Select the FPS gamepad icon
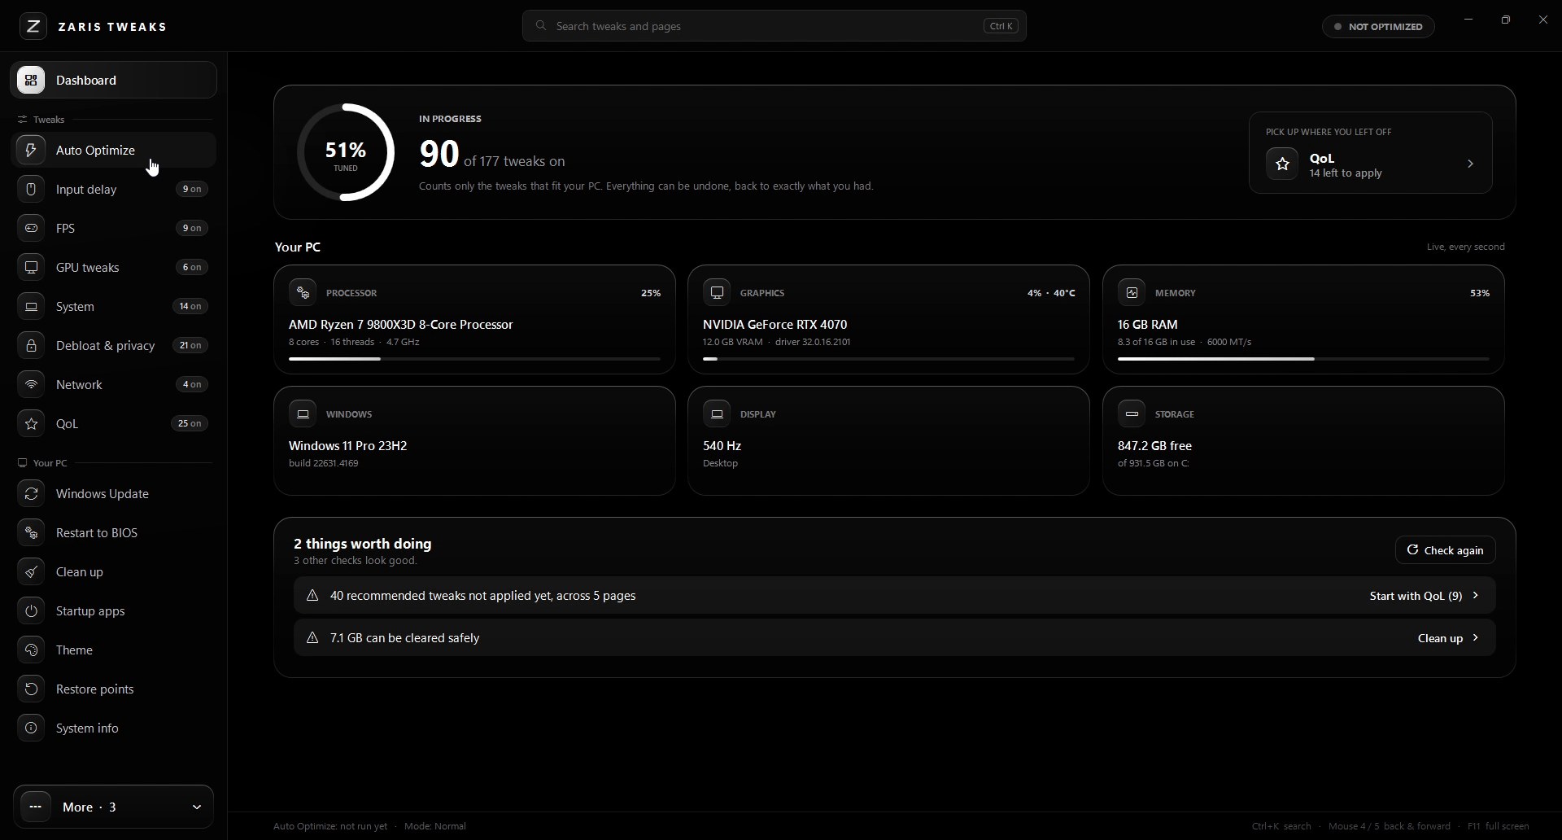This screenshot has height=840, width=1562. point(31,229)
